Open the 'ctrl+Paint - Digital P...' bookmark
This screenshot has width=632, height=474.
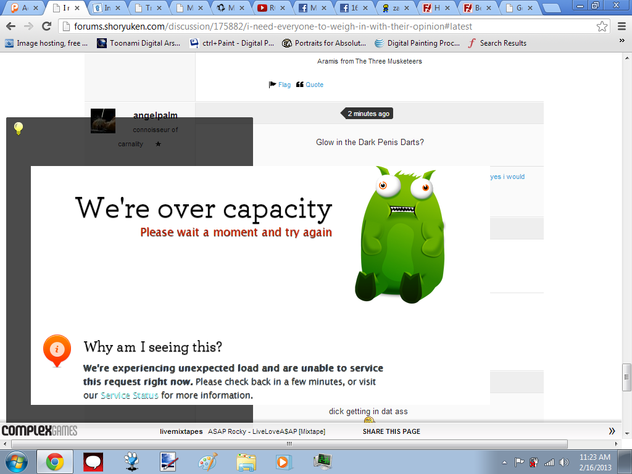point(232,43)
